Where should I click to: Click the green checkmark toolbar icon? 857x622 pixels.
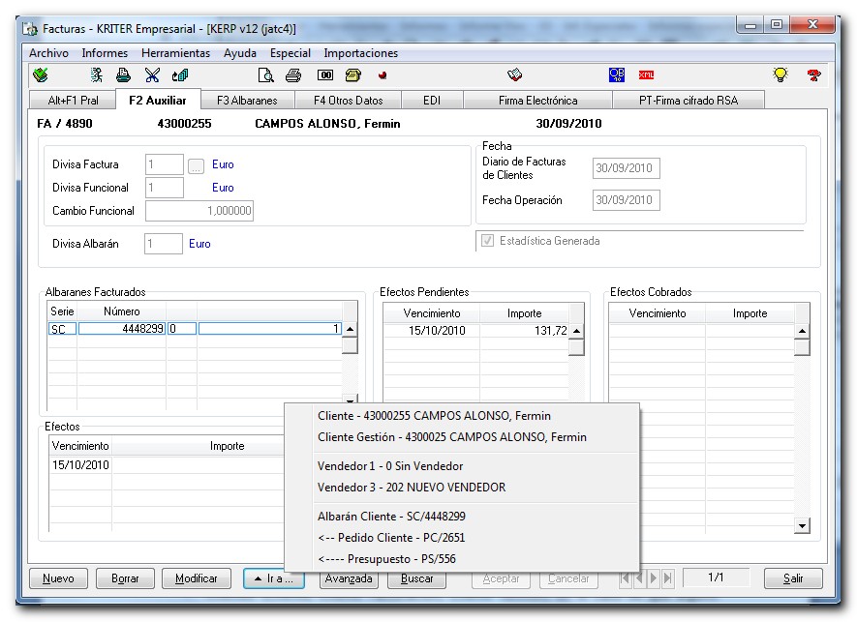point(41,74)
